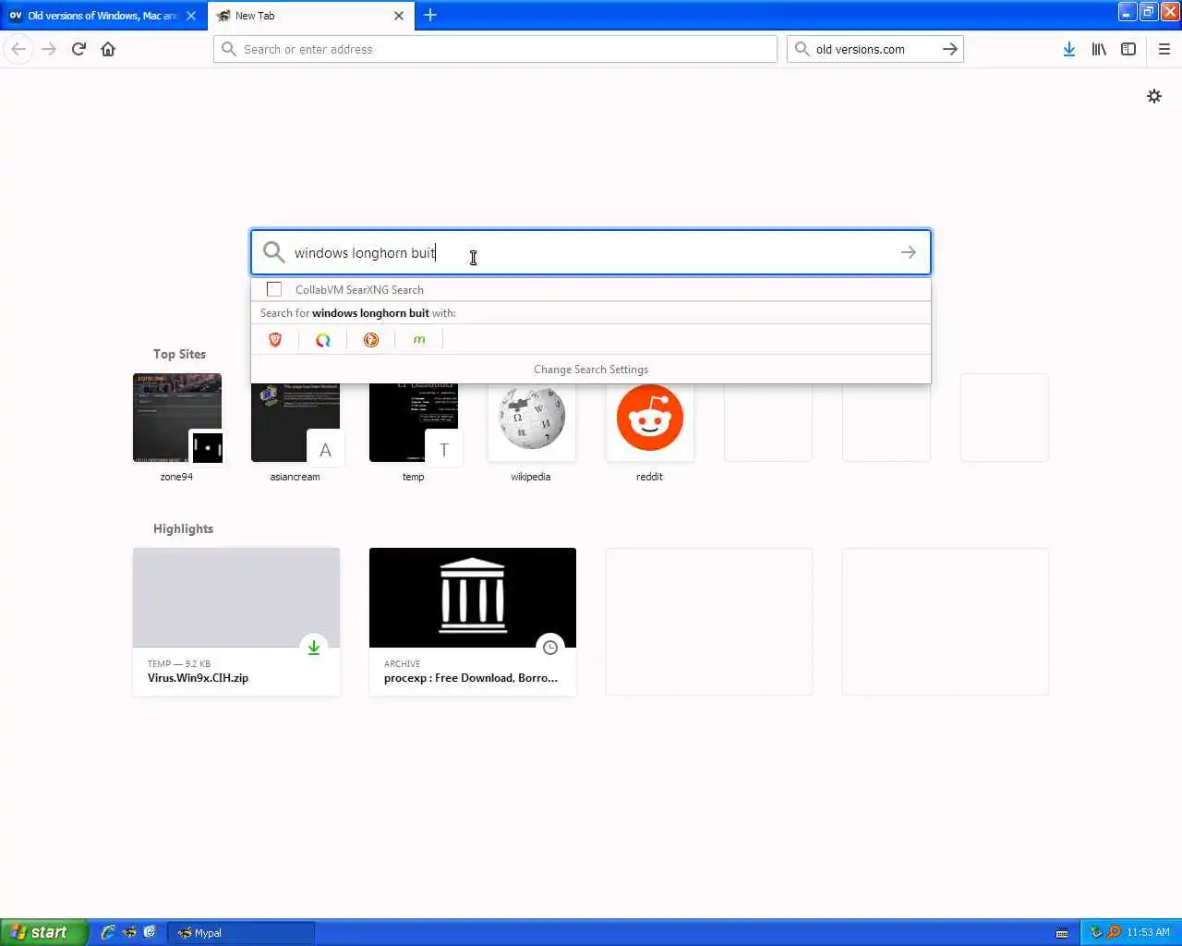
Task: Open the Windows start menu
Action: pos(44,932)
